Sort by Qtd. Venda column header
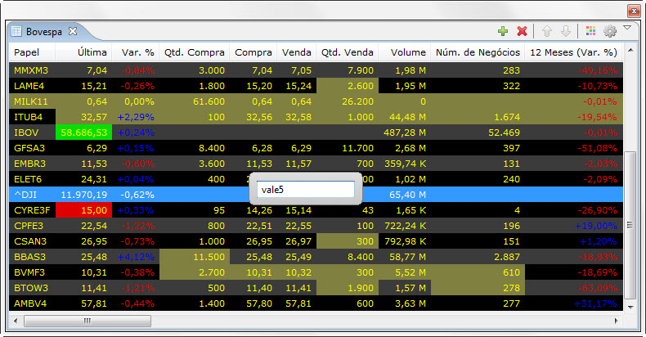The width and height of the screenshot is (646, 337). tap(348, 52)
